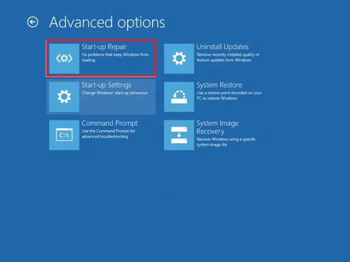Go back using the circled arrow
The image size is (350, 262).
pos(32,22)
